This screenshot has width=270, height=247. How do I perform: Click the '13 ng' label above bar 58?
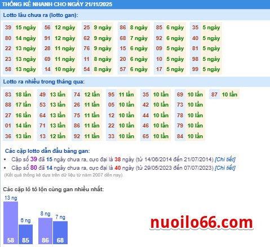click(11, 198)
